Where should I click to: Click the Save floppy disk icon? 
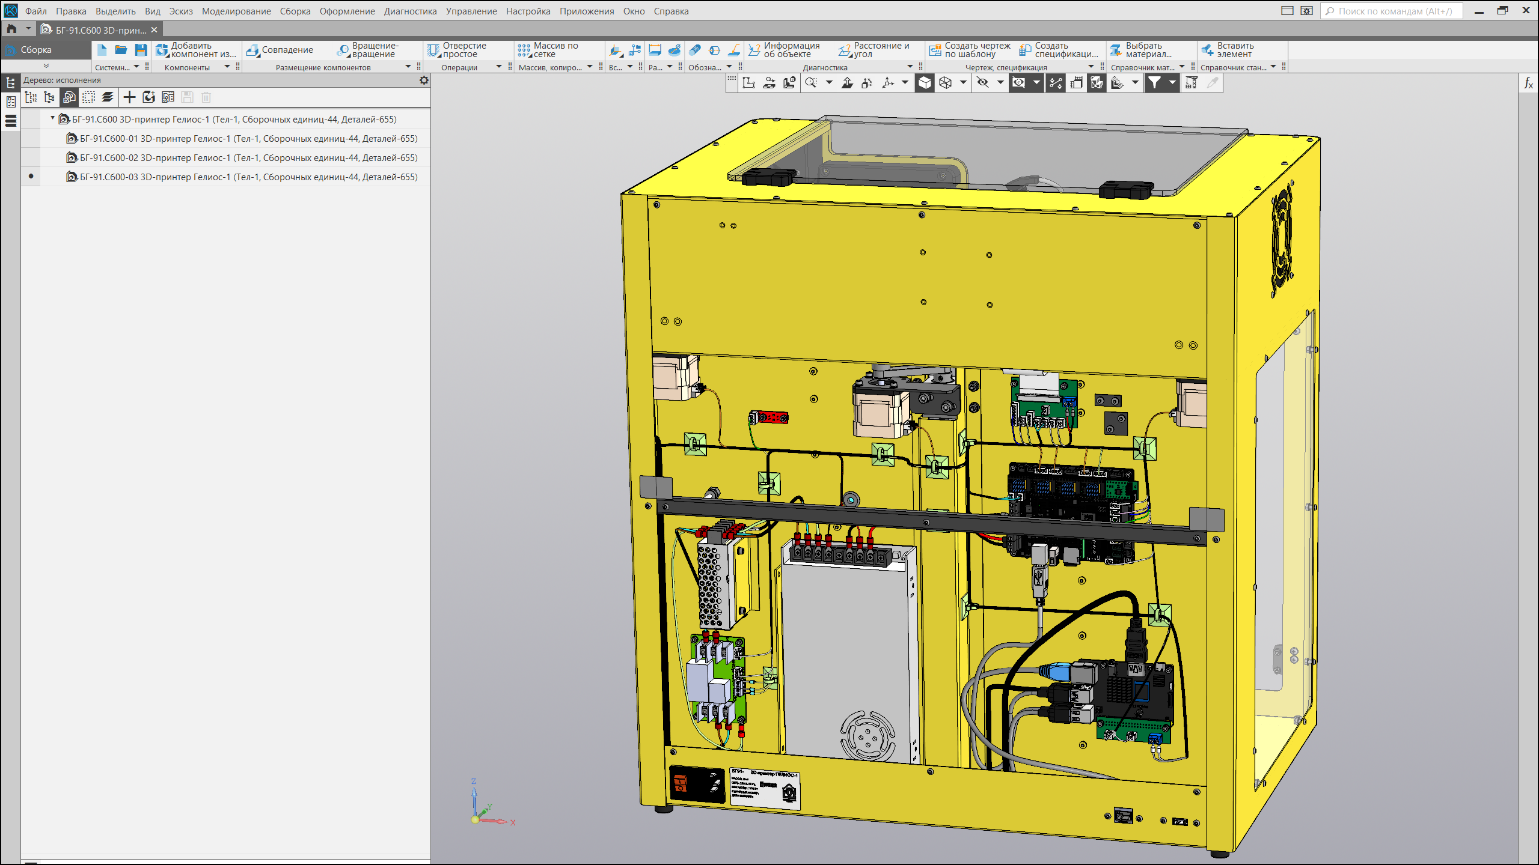point(141,50)
